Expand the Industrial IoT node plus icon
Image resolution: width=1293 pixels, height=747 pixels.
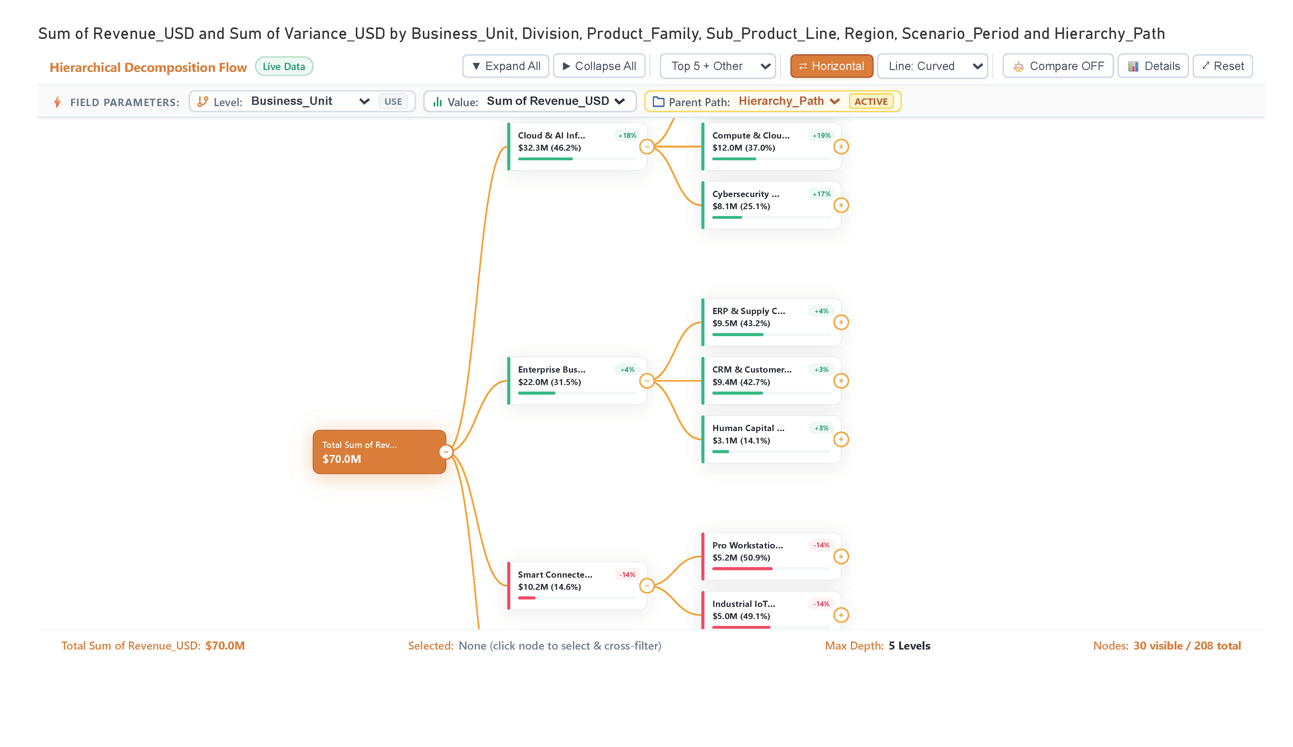click(x=841, y=615)
